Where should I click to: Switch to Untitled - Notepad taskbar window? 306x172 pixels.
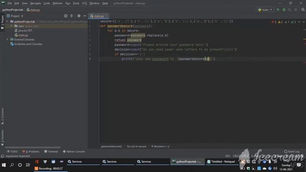click(222, 161)
